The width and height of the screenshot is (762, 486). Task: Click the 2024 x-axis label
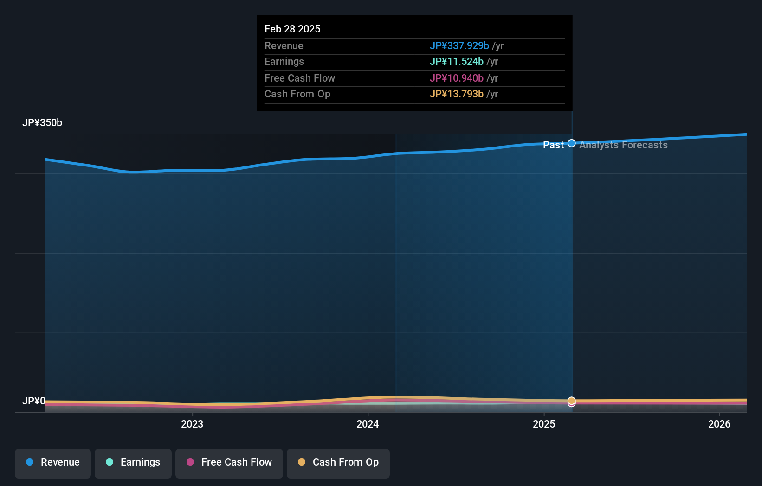pyautogui.click(x=368, y=424)
